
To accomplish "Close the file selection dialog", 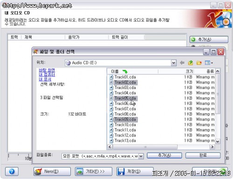I will tap(220, 52).
